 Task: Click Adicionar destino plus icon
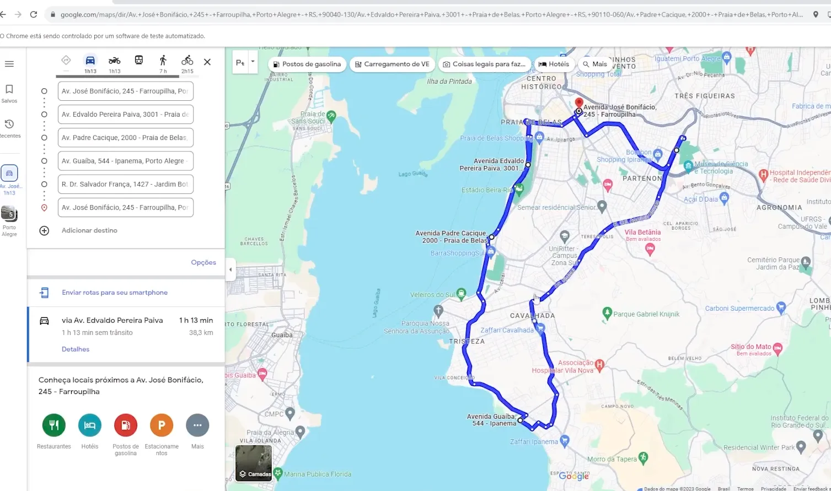(44, 230)
